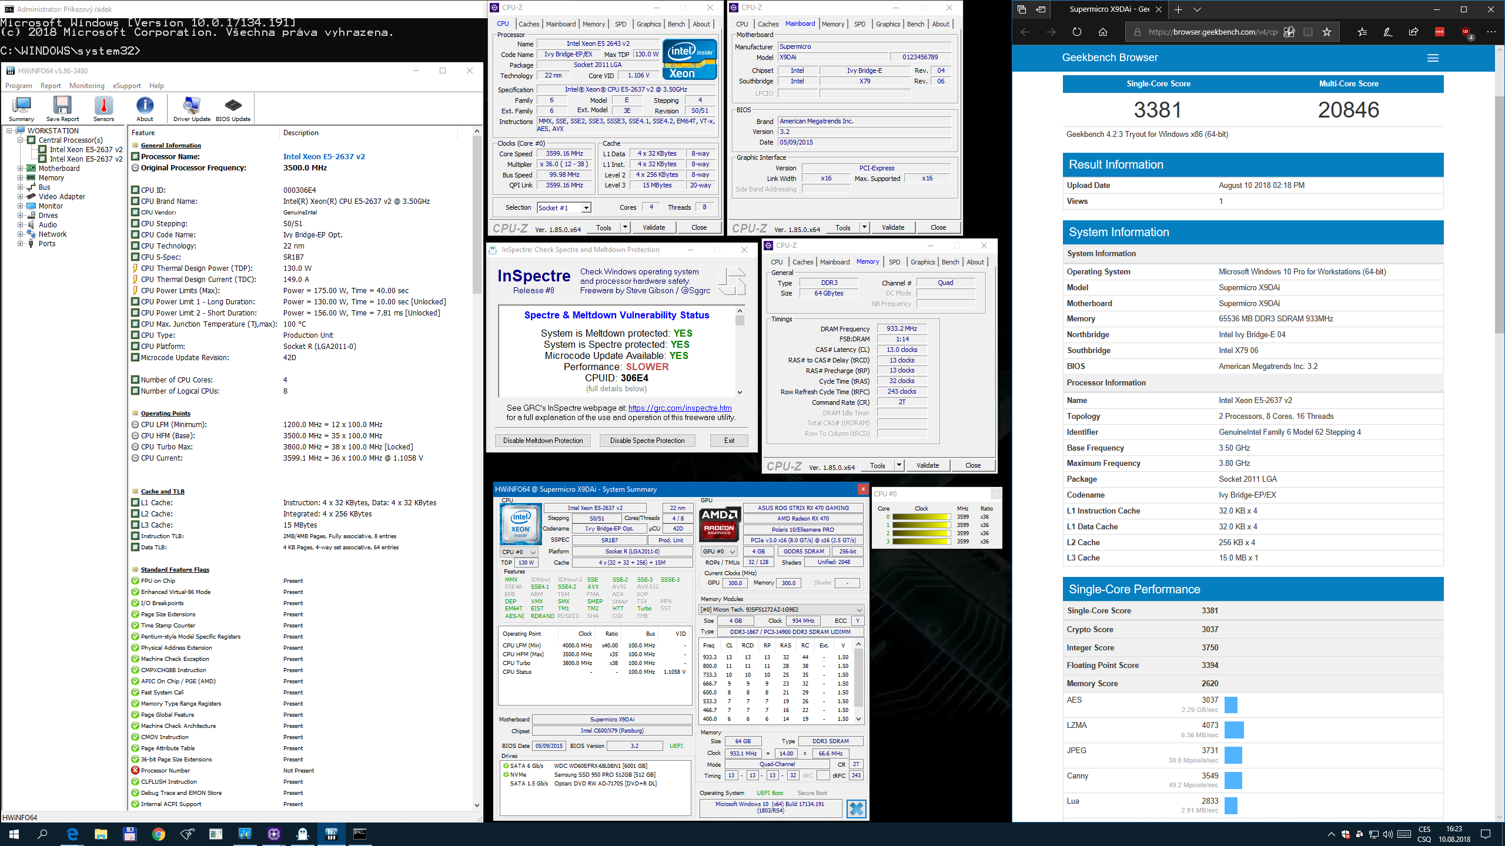
Task: Add page to favorites star
Action: point(1327,32)
